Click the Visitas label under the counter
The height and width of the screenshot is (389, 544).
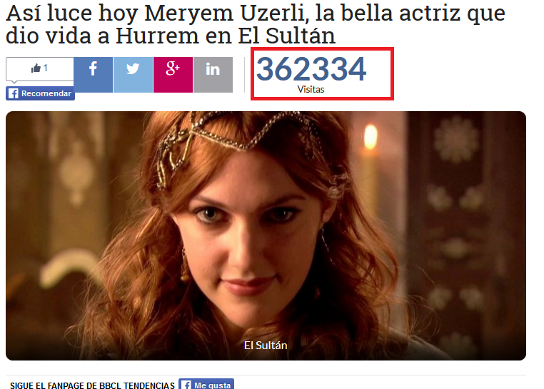(x=311, y=89)
